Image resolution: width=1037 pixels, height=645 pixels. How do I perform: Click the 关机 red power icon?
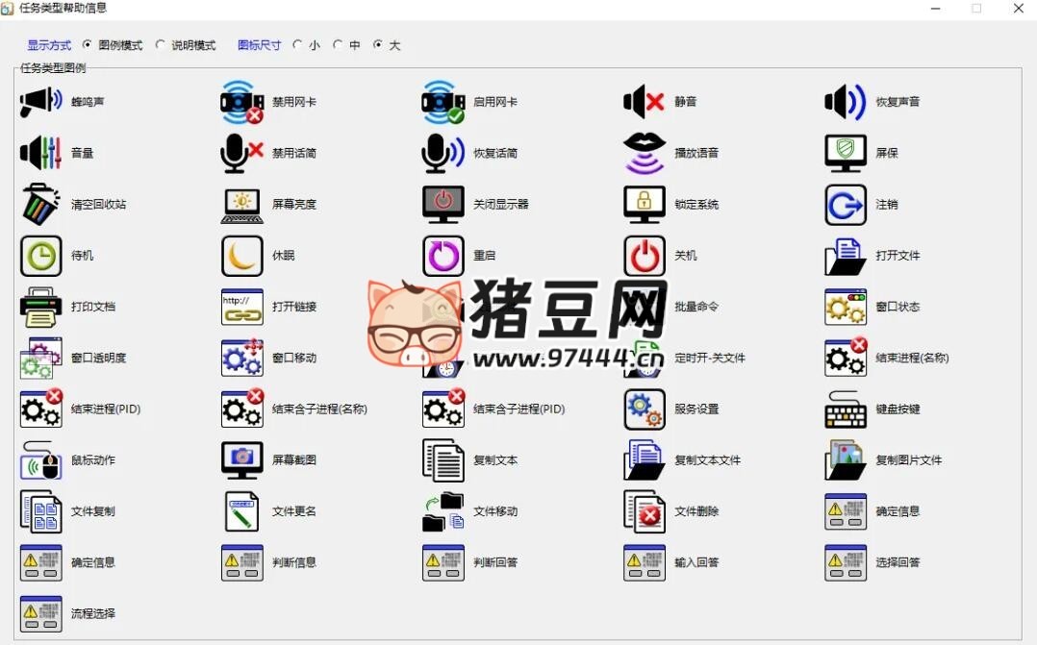point(644,256)
